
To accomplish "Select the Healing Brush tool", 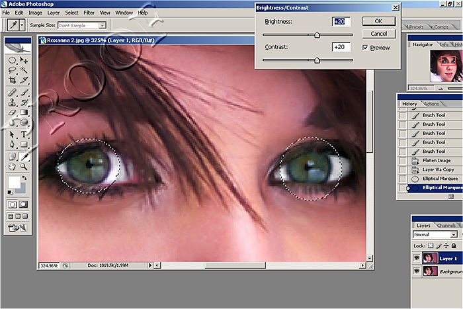I will coord(12,93).
